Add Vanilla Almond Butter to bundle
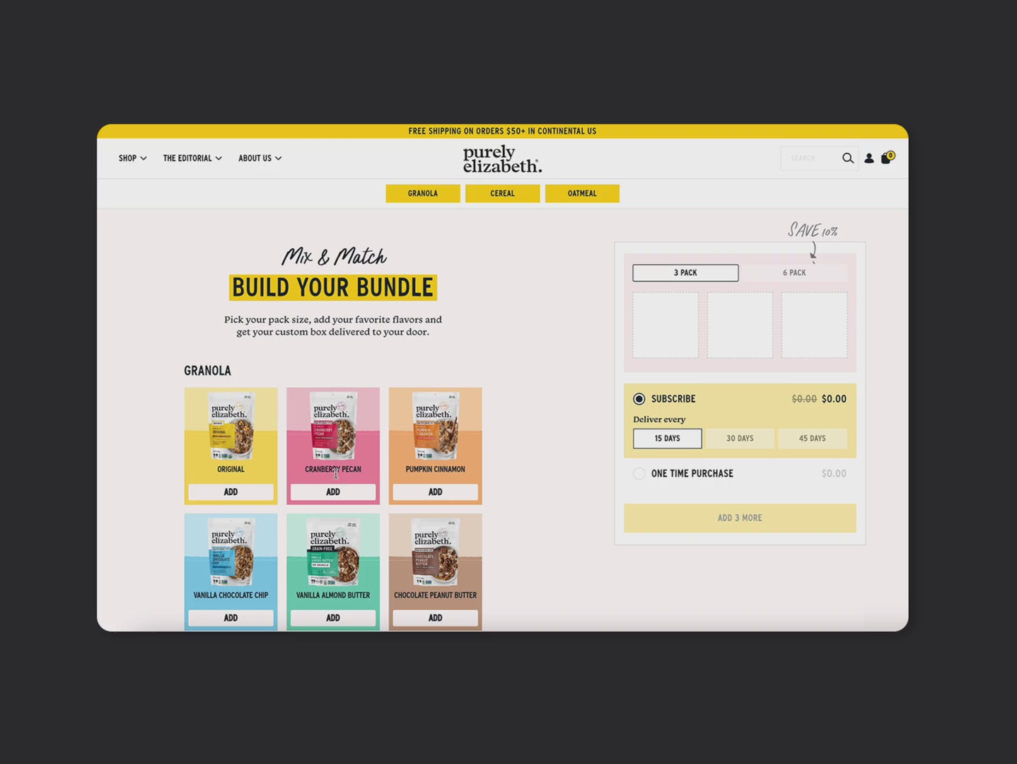 click(x=333, y=618)
